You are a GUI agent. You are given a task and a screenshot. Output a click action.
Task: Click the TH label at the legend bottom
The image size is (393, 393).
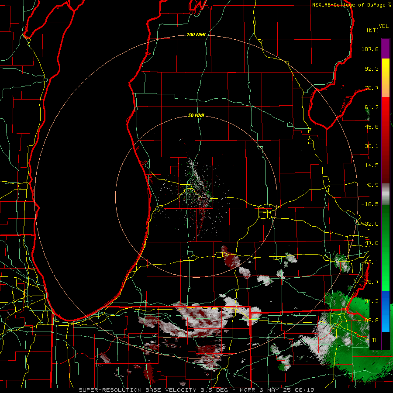[x=375, y=340]
